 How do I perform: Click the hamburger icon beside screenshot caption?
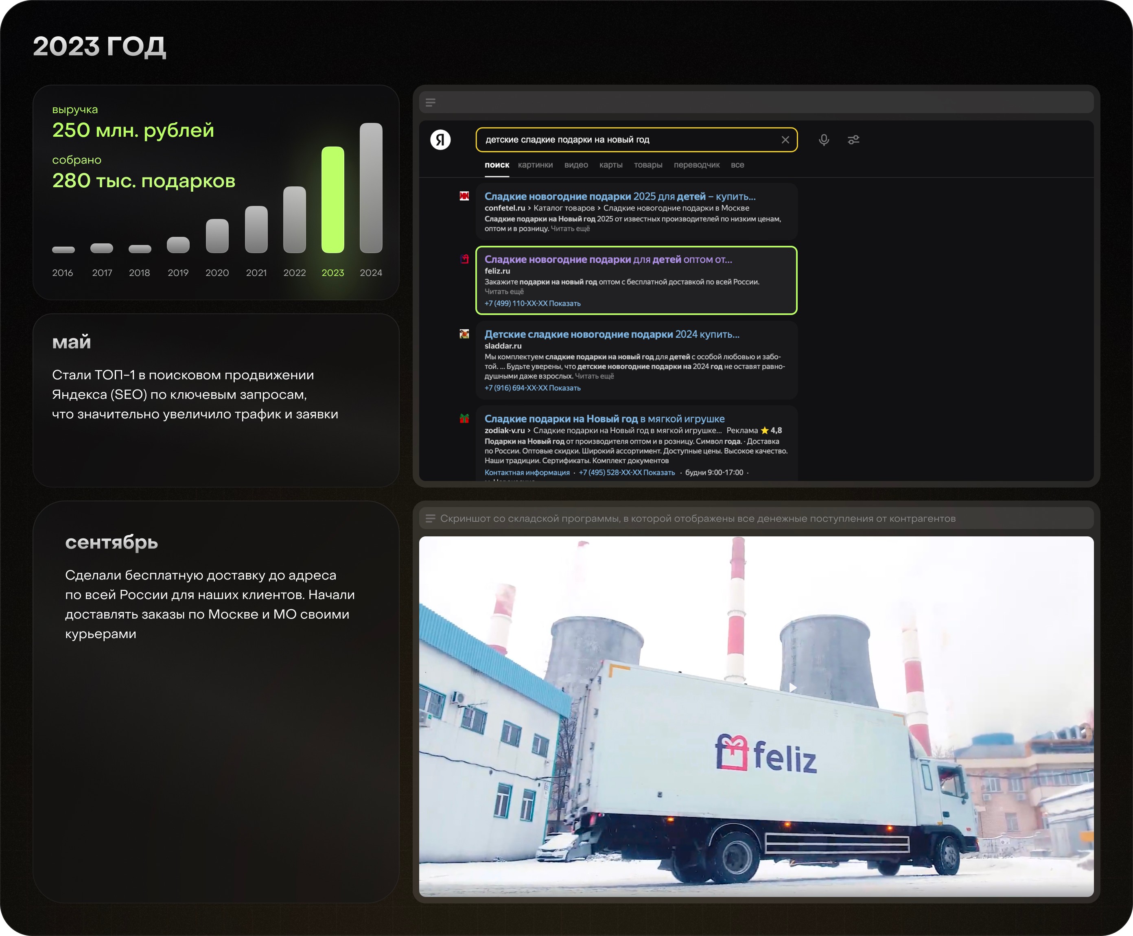click(x=430, y=519)
